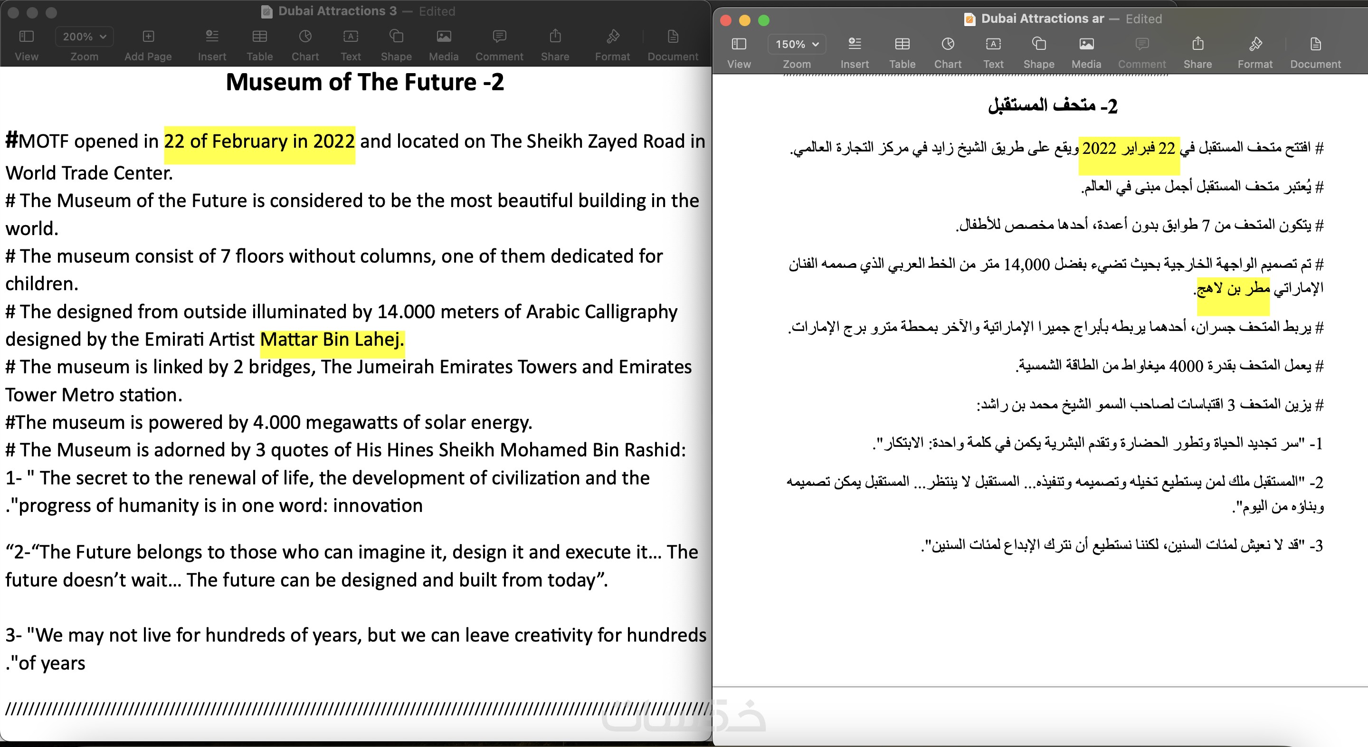Open View menu in Dubai Attractions 3
Screen dimensions: 1368x747
pyautogui.click(x=27, y=37)
